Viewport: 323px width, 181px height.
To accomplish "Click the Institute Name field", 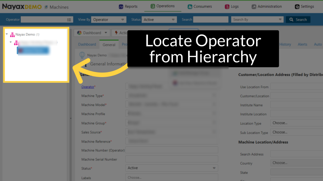I will coord(297,105).
